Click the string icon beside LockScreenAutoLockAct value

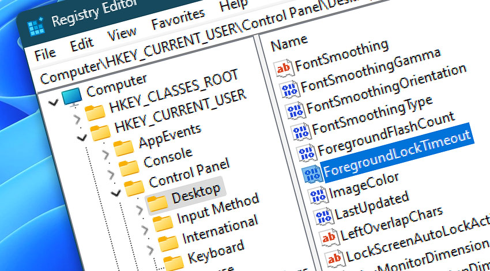pyautogui.click(x=335, y=259)
